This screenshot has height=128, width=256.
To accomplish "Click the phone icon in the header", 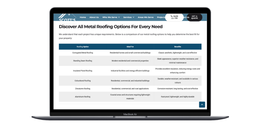I will coord(172,16).
